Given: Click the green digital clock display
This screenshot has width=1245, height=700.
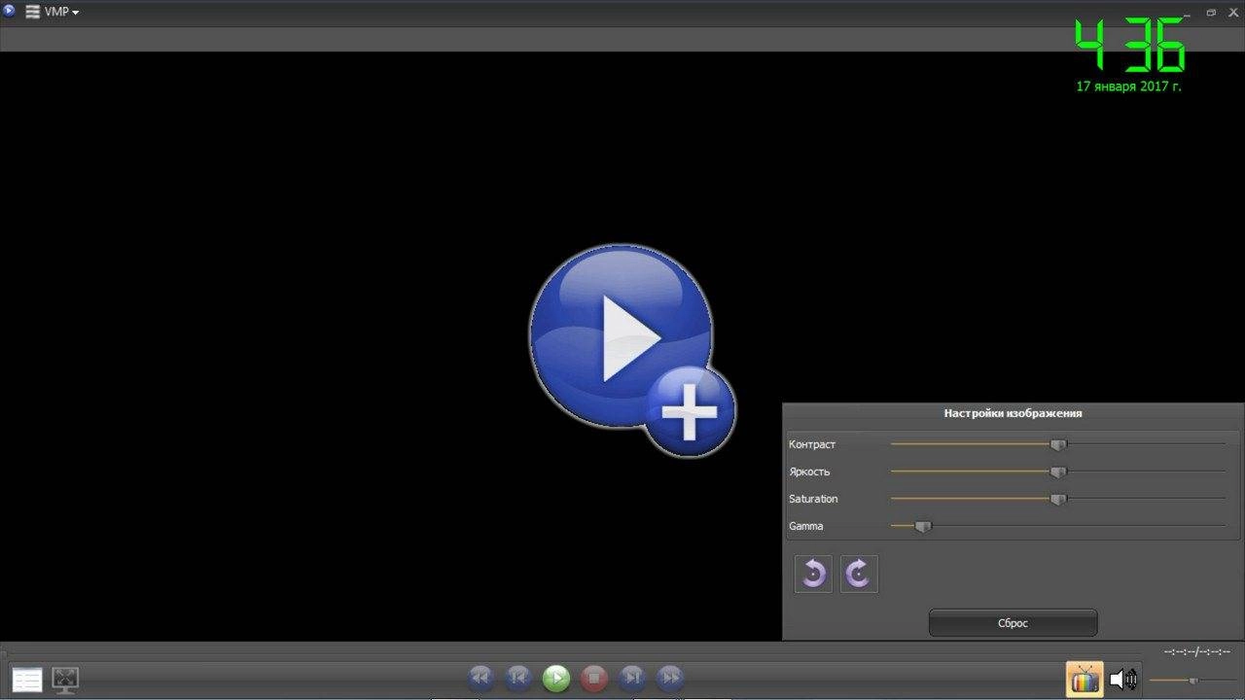Looking at the screenshot, I should pyautogui.click(x=1130, y=46).
